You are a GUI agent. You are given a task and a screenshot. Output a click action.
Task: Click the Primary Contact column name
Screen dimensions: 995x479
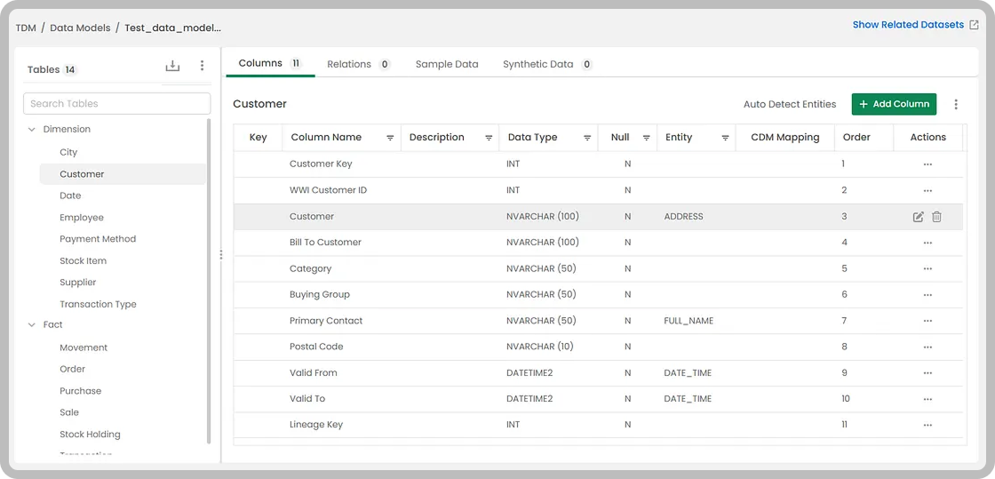point(326,321)
